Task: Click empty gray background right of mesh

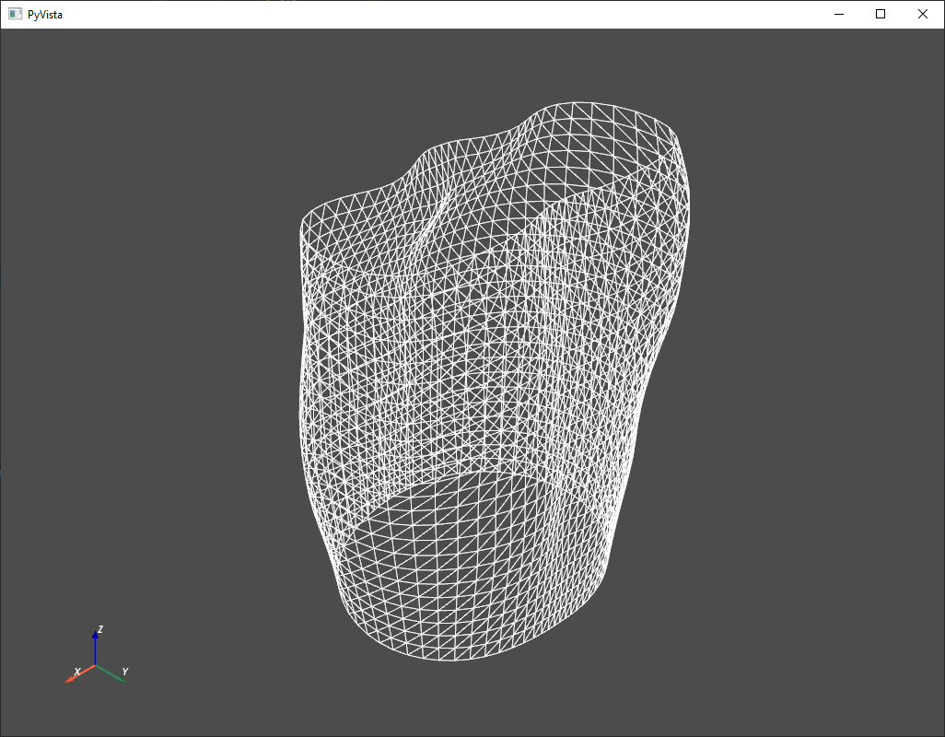Action: (x=811, y=368)
